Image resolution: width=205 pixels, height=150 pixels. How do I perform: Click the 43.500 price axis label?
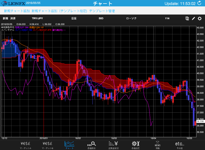click(200, 28)
